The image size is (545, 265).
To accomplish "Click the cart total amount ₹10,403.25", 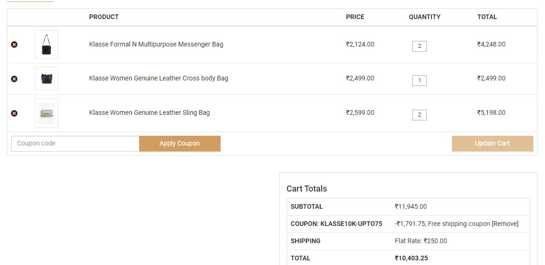I will click(411, 258).
